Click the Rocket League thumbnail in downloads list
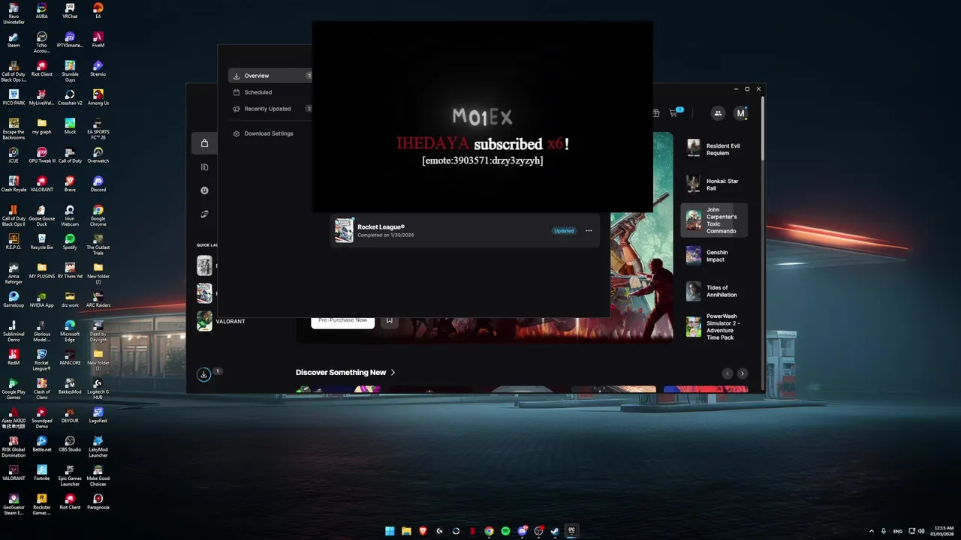 [344, 230]
